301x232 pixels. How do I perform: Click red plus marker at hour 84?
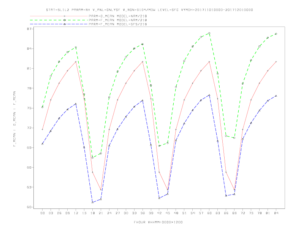(276, 62)
